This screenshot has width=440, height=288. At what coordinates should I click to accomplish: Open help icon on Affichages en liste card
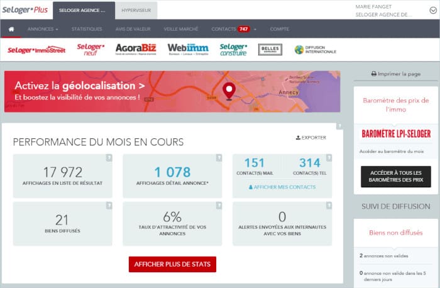point(109,158)
